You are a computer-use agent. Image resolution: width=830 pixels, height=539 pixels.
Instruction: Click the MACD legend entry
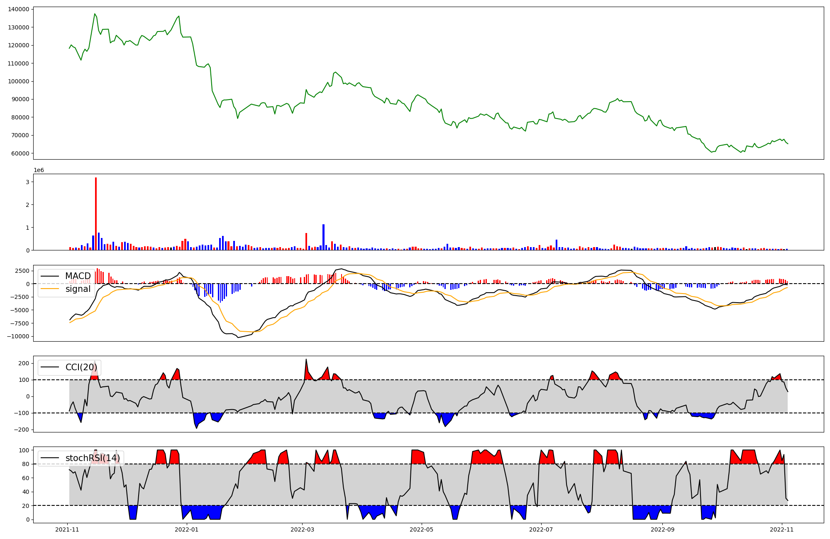coord(78,276)
